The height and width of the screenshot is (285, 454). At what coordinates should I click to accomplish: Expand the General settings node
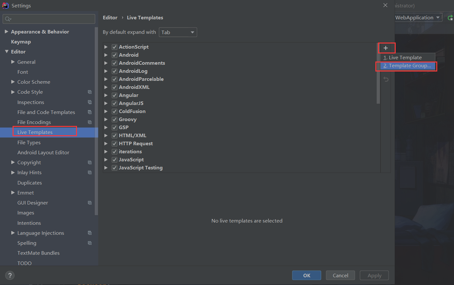coord(13,62)
